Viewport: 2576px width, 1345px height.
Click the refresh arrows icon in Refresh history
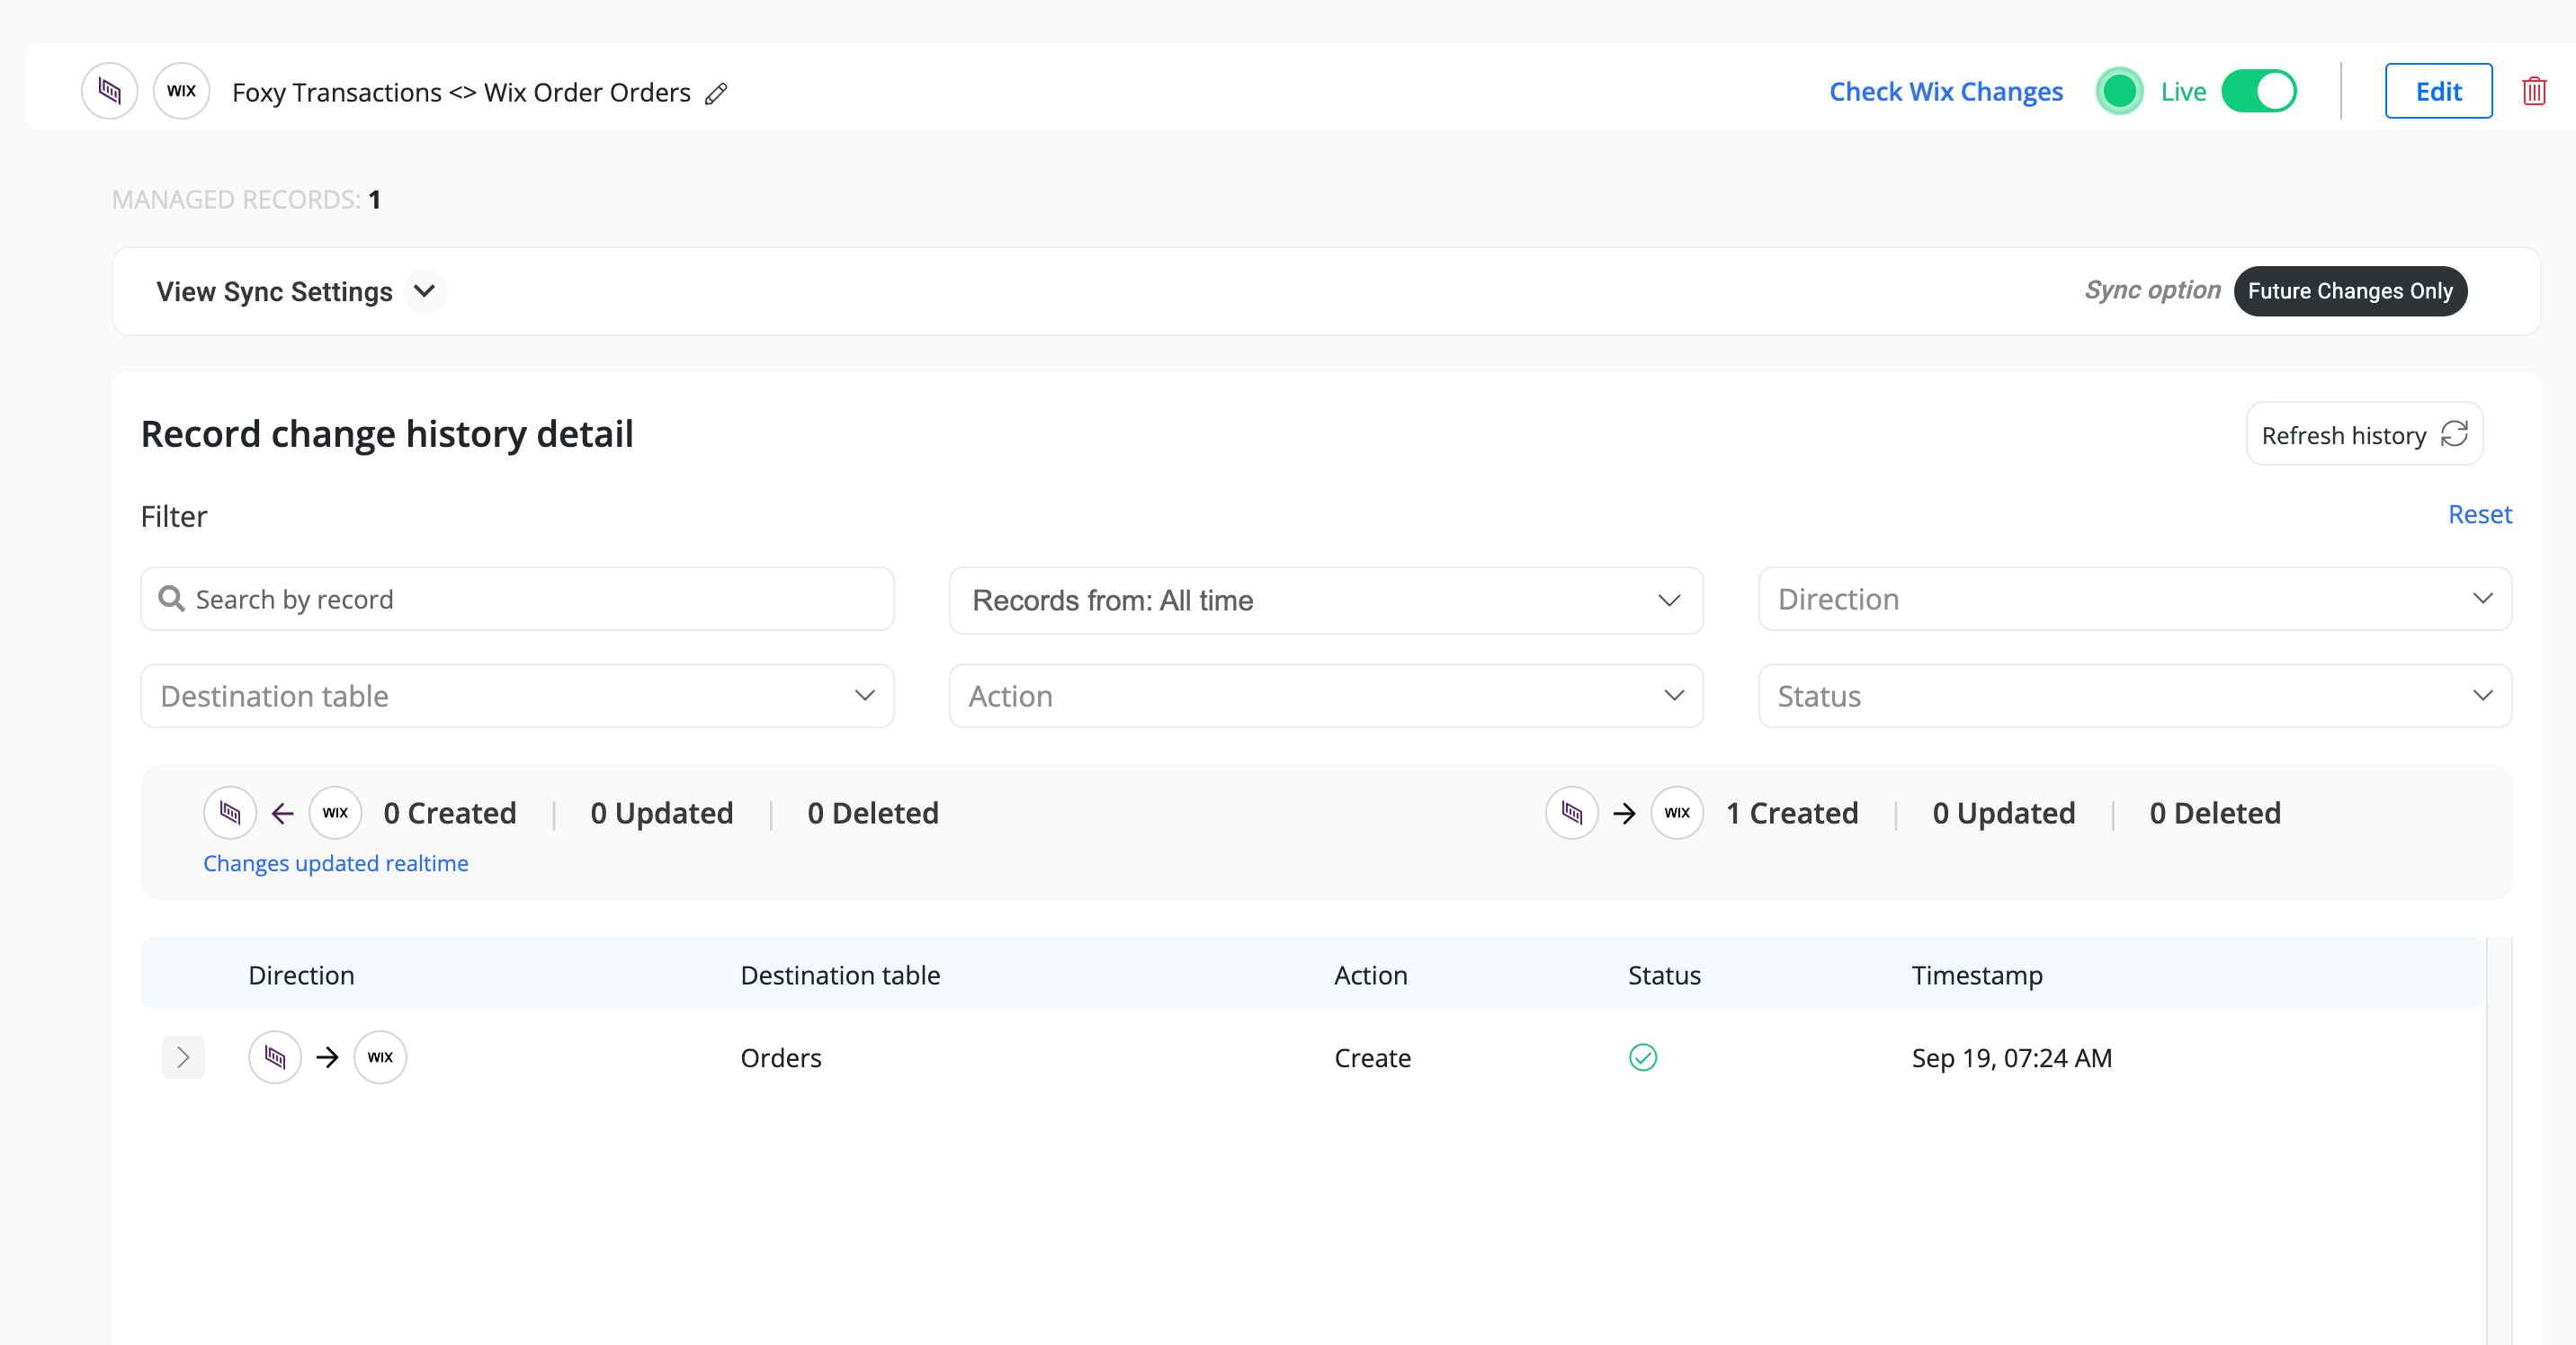pyautogui.click(x=2454, y=434)
